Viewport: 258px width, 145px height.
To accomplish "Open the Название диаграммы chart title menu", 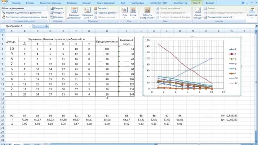I will tap(74, 13).
